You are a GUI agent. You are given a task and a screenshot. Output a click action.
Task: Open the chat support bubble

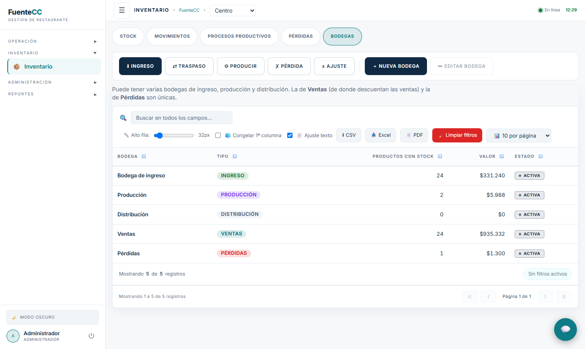565,329
